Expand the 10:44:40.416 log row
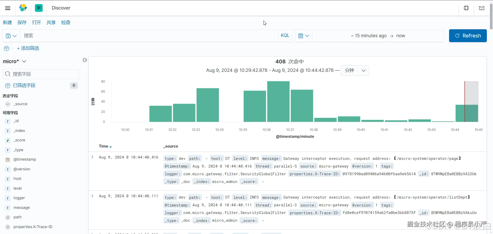 [92, 157]
